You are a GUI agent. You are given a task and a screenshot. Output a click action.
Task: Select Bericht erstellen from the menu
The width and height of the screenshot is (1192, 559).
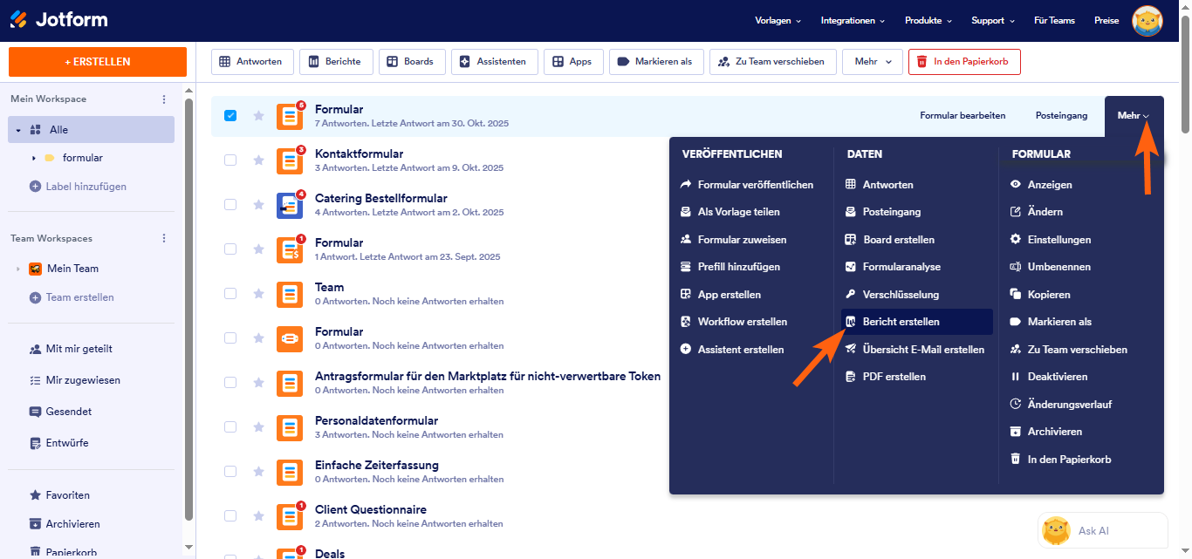pyautogui.click(x=901, y=322)
